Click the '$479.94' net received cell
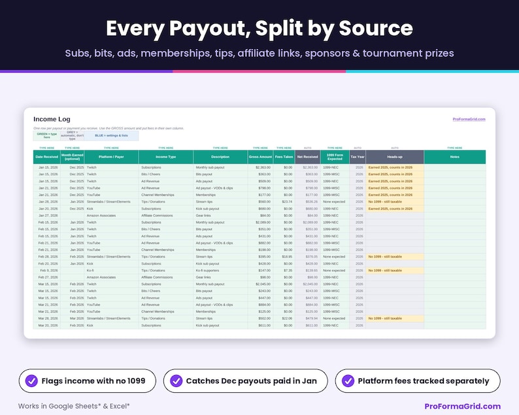This screenshot has width=519, height=415. 307,318
